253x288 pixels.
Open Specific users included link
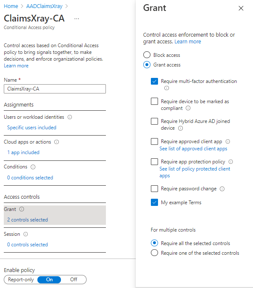(x=32, y=128)
